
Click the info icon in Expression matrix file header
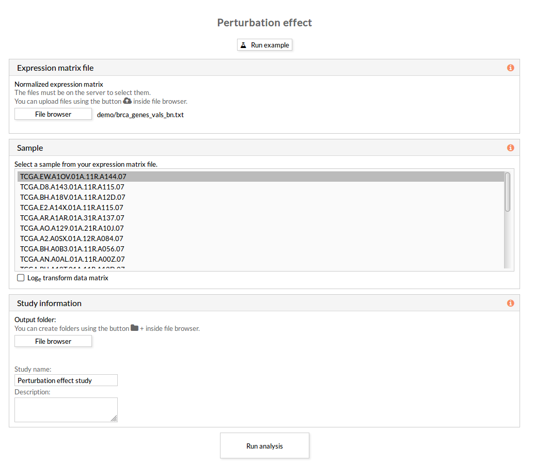[x=510, y=68]
